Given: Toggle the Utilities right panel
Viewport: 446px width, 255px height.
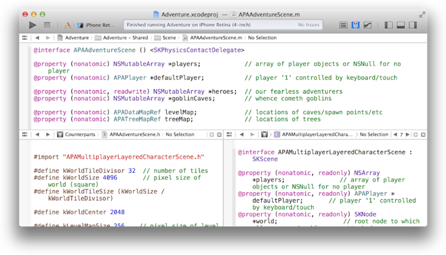Looking at the screenshot, I should [413, 25].
